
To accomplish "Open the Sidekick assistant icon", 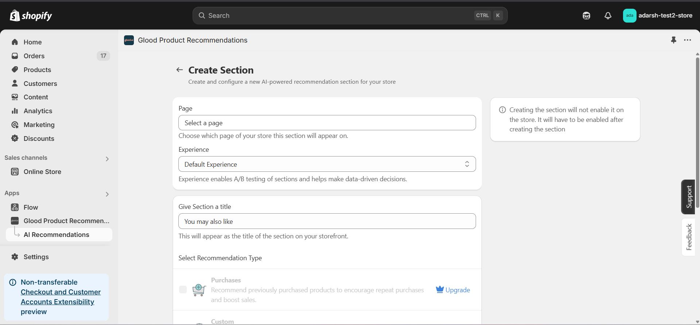I will pos(586,16).
